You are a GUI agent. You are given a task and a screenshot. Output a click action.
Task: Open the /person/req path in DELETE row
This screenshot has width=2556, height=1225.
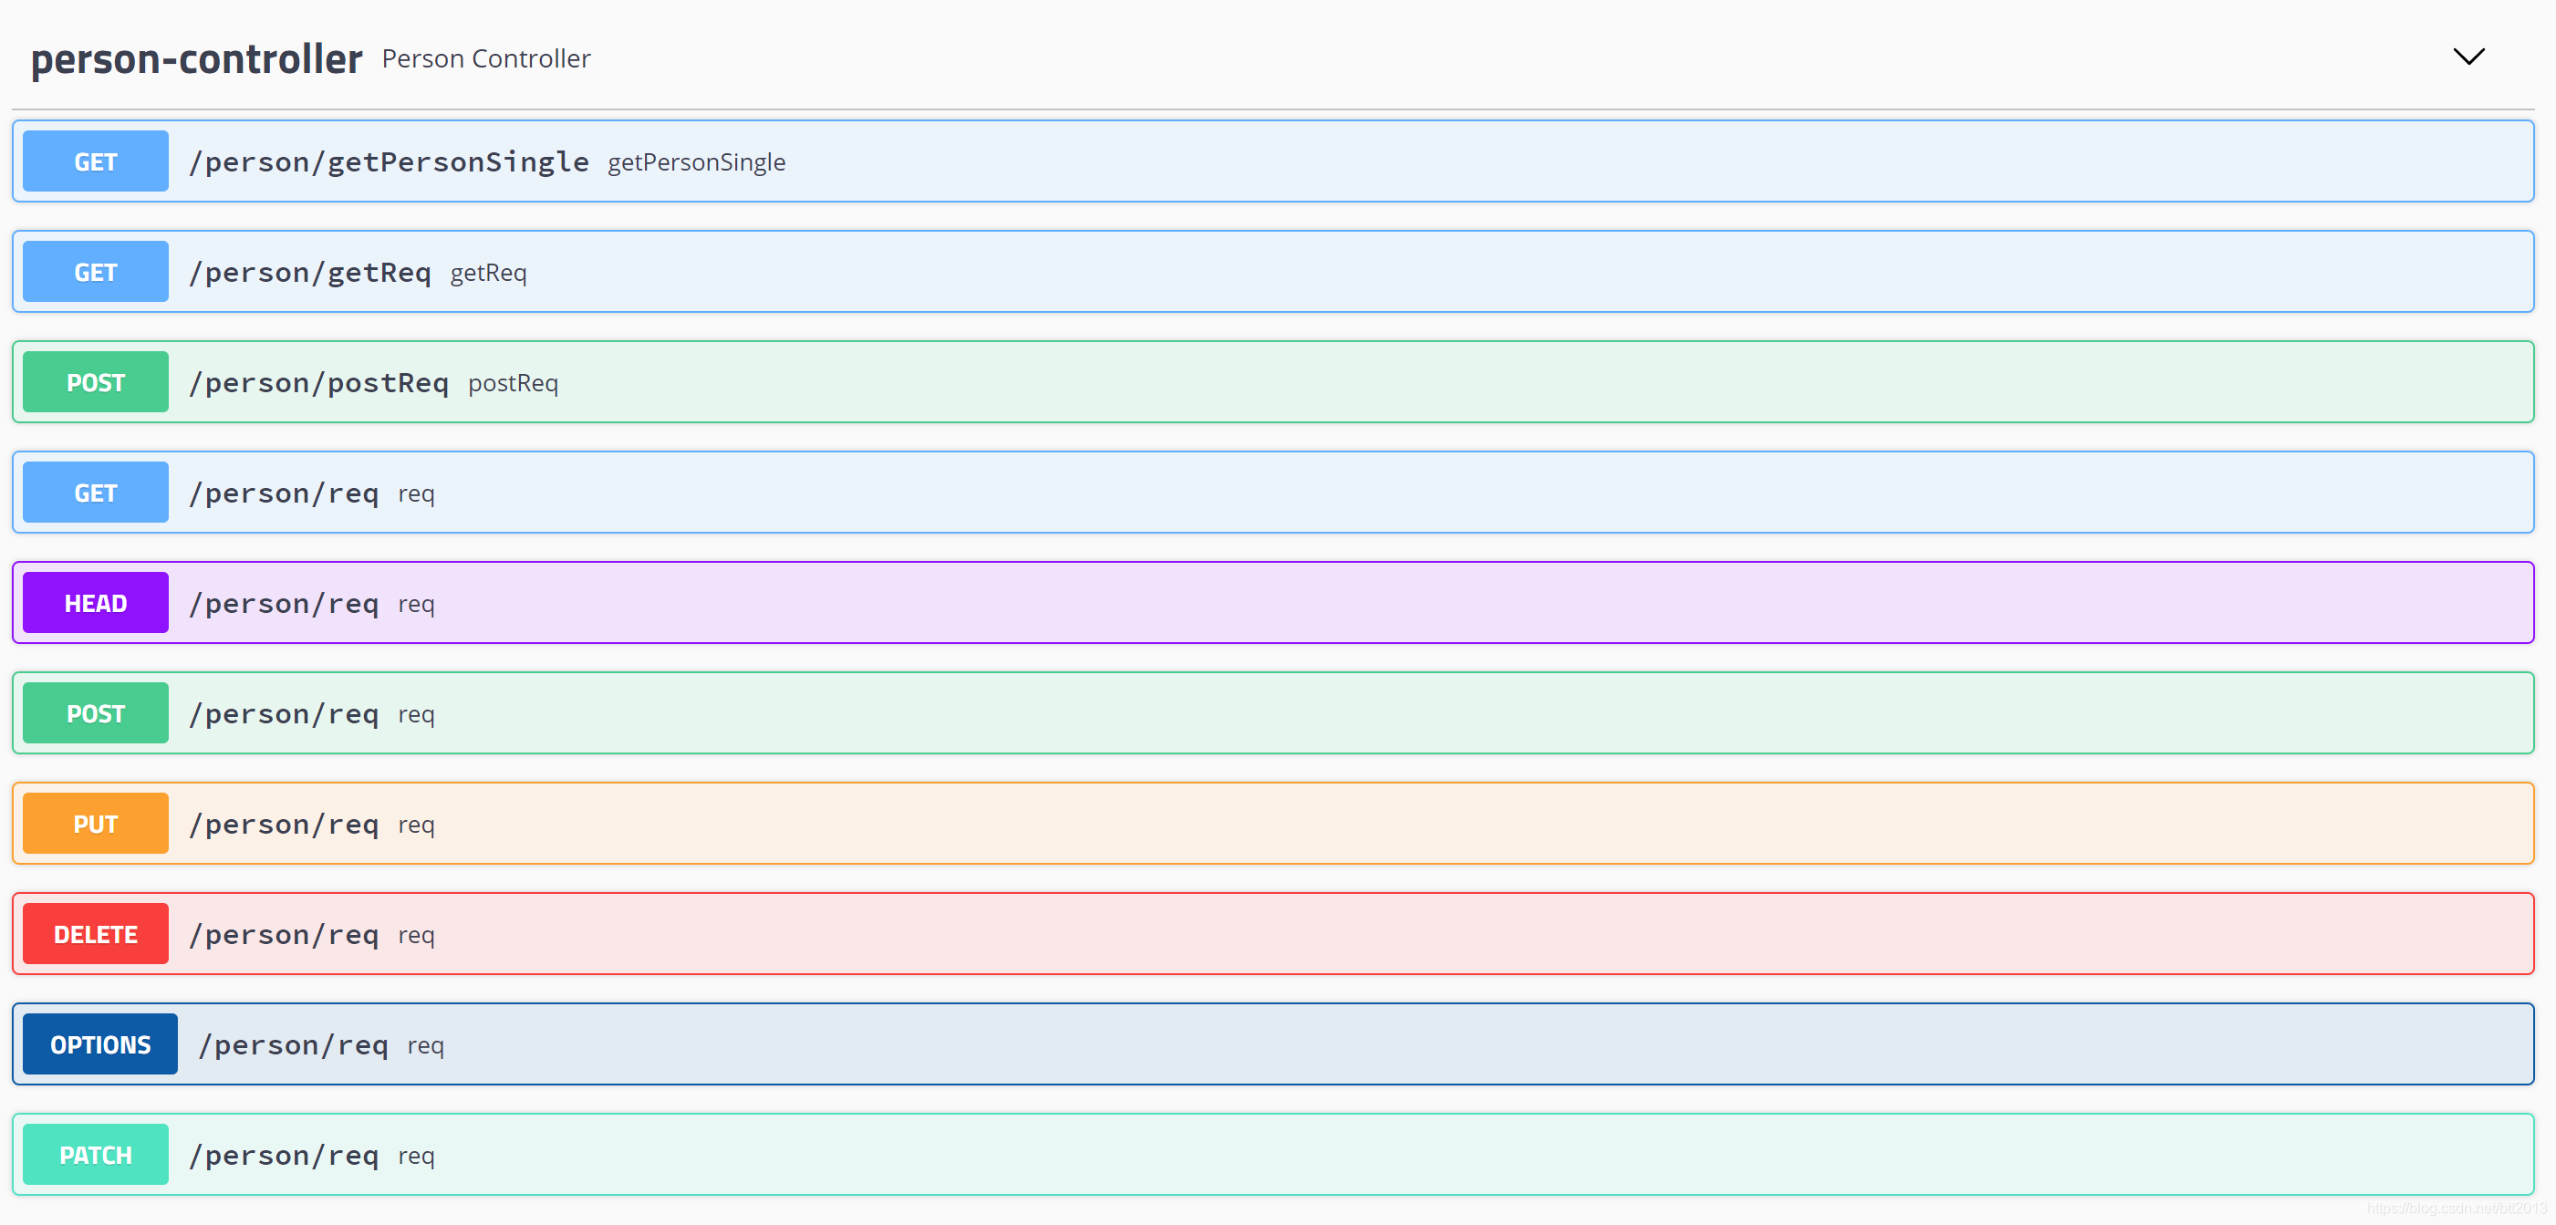(x=284, y=934)
